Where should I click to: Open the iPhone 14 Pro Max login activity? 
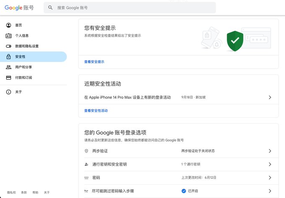tap(179, 97)
